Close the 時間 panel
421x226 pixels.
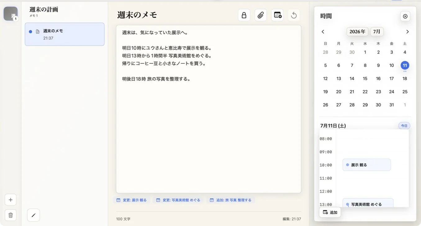pos(405,16)
